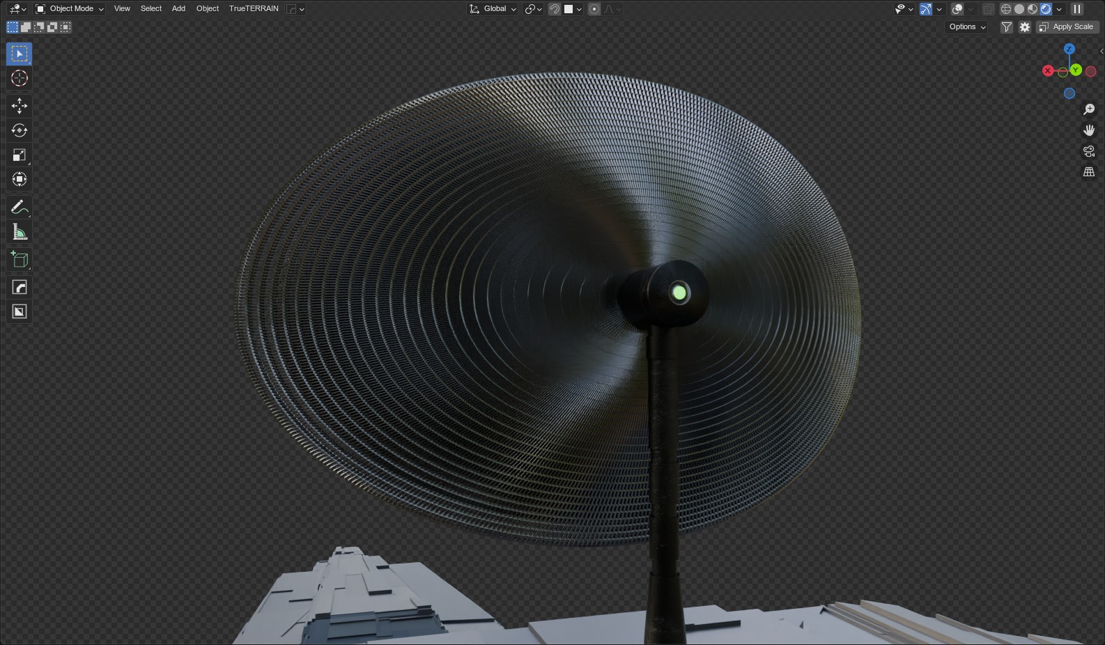Expand the sidebar with the arrow
The height and width of the screenshot is (645, 1105).
tap(1101, 51)
